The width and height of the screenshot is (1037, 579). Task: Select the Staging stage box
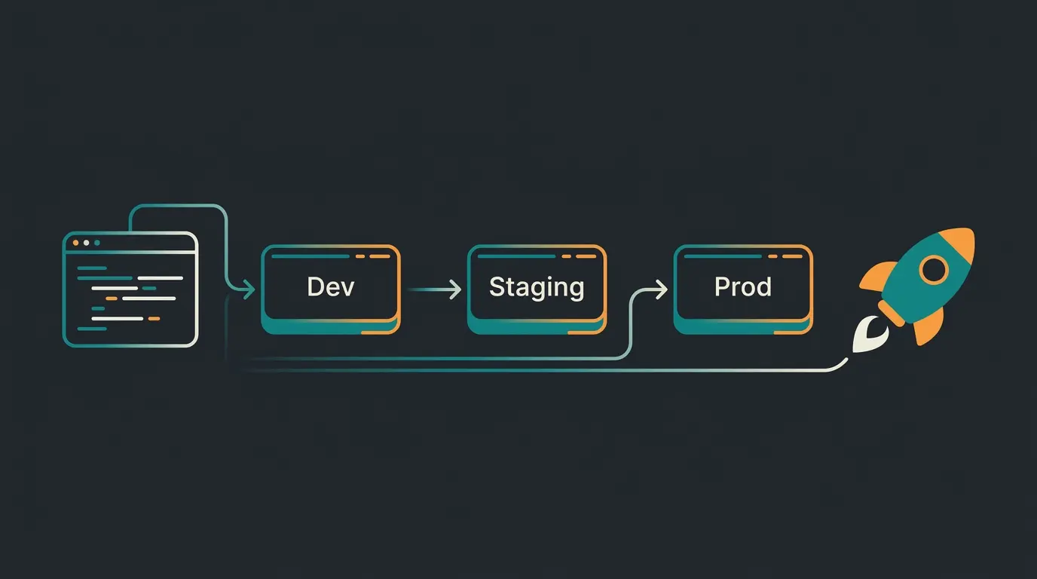[537, 289]
